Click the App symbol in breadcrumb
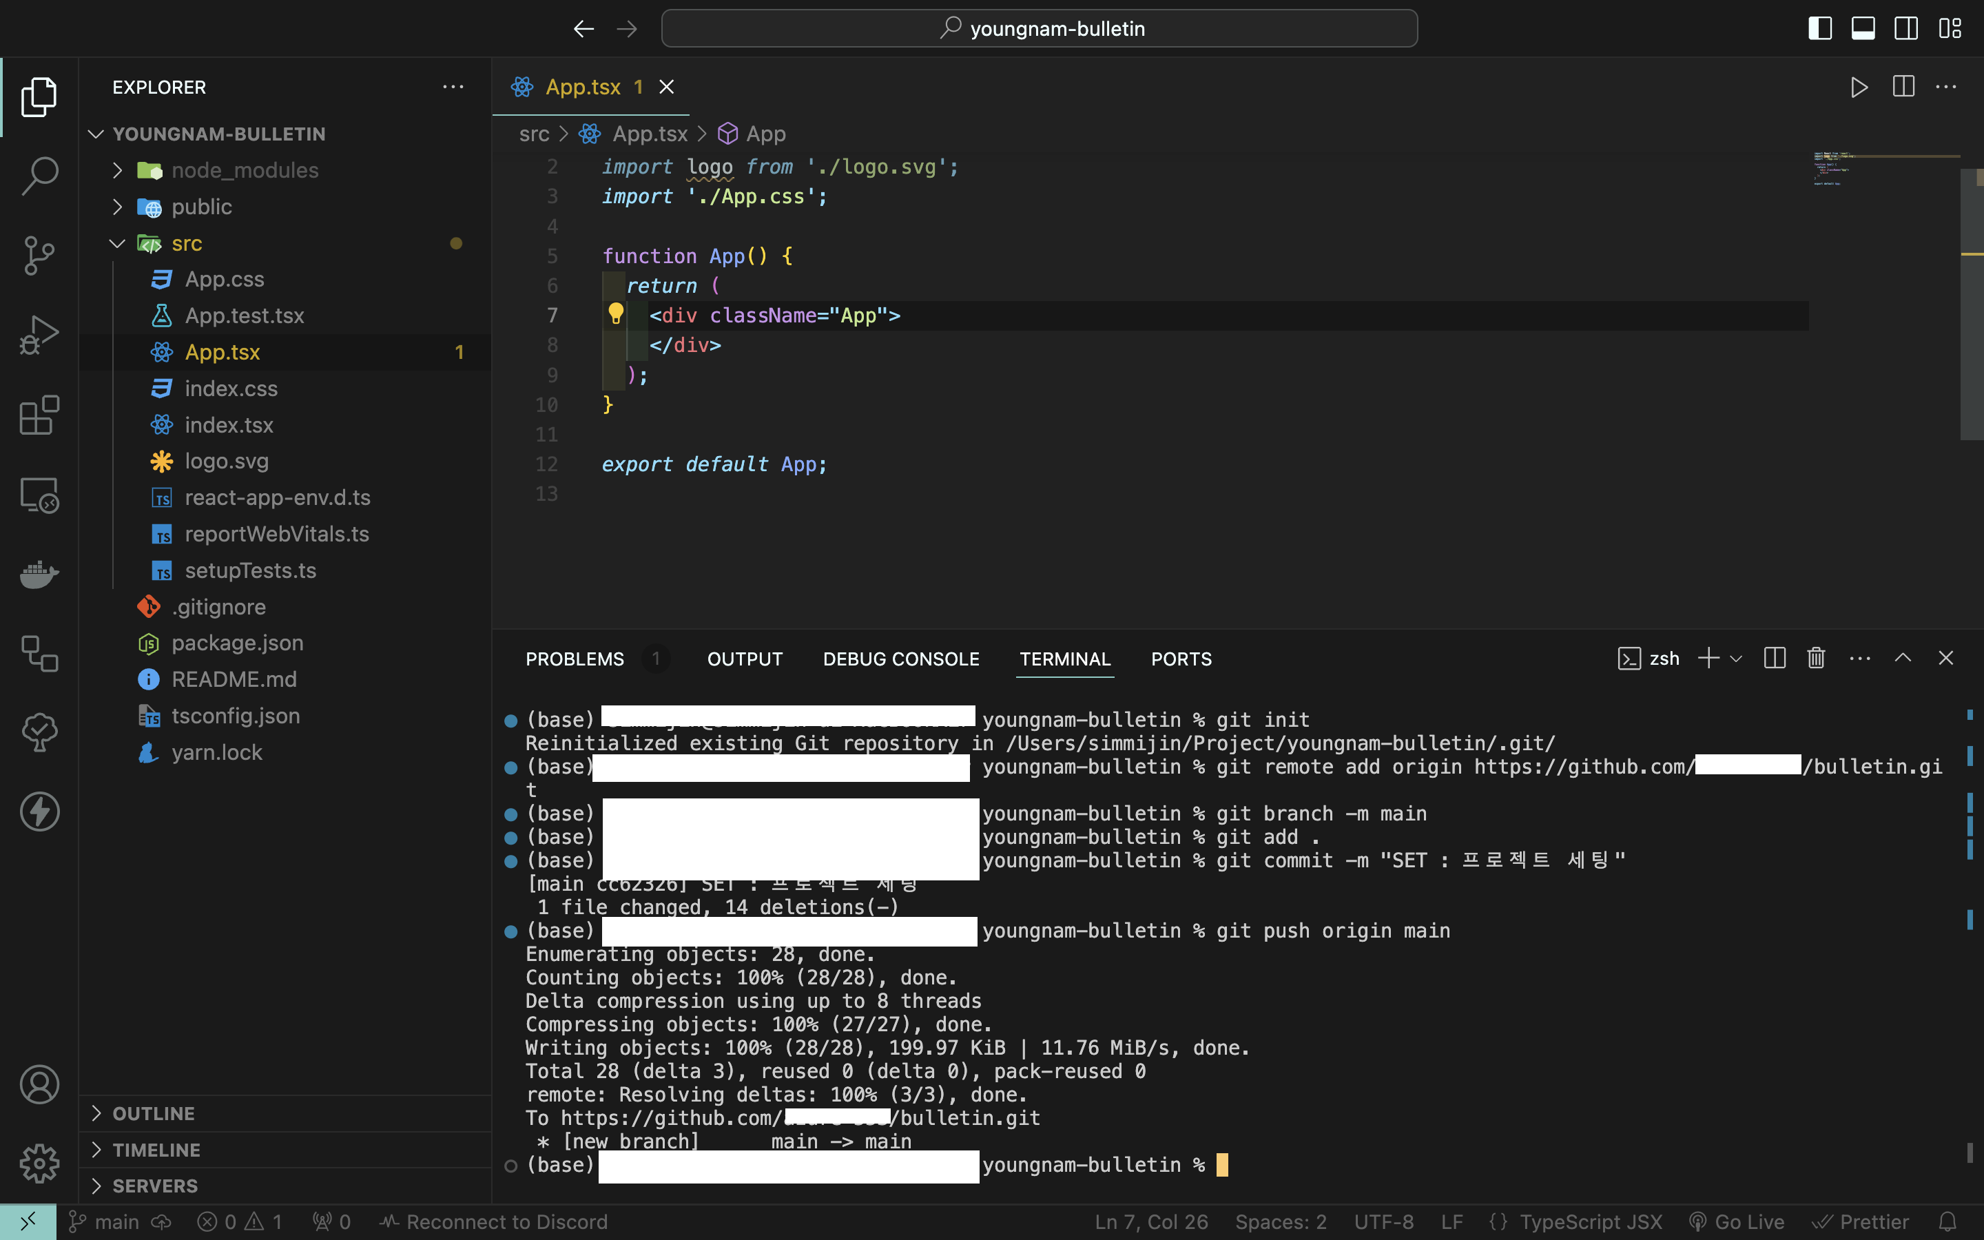Viewport: 1984px width, 1240px height. click(x=752, y=134)
